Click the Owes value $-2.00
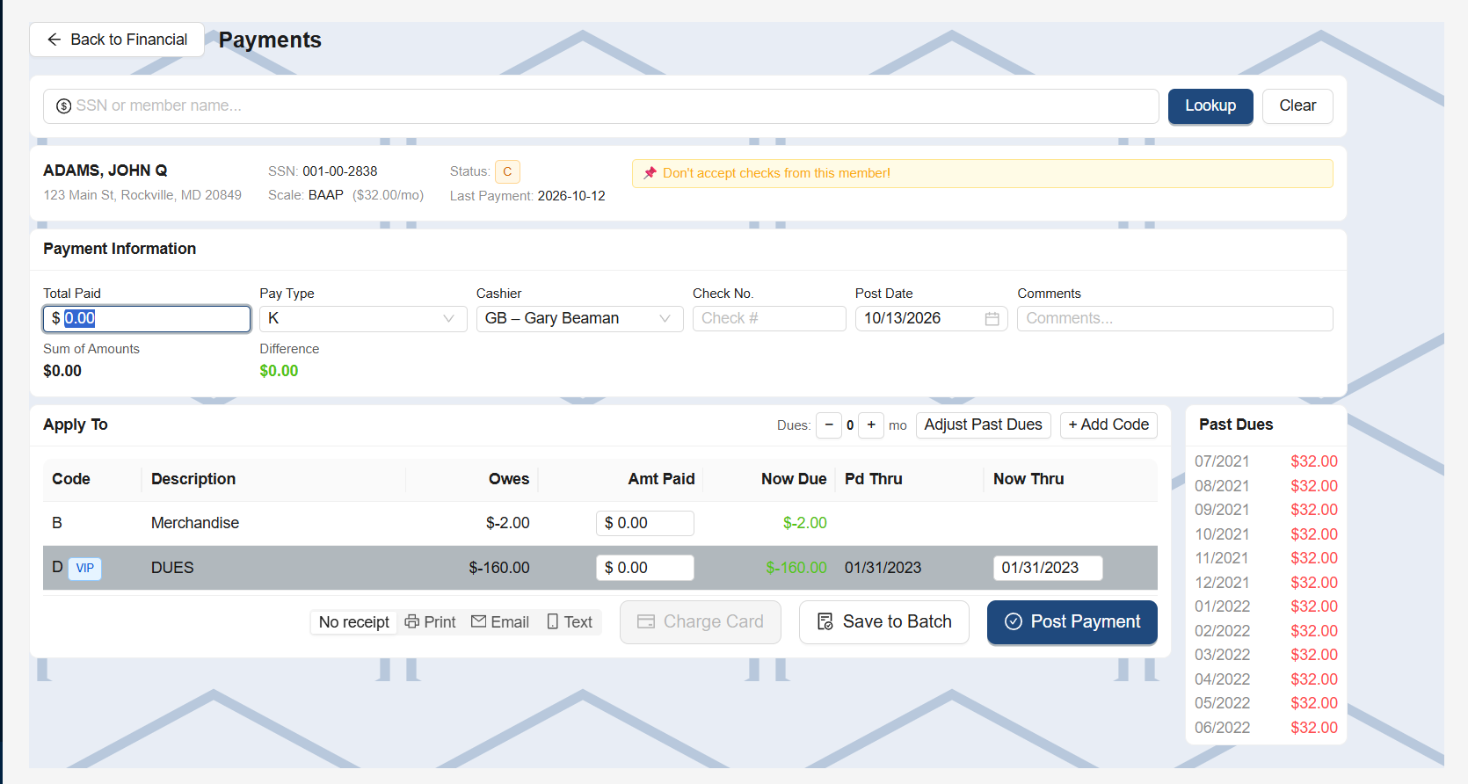The height and width of the screenshot is (784, 1468). (x=508, y=524)
